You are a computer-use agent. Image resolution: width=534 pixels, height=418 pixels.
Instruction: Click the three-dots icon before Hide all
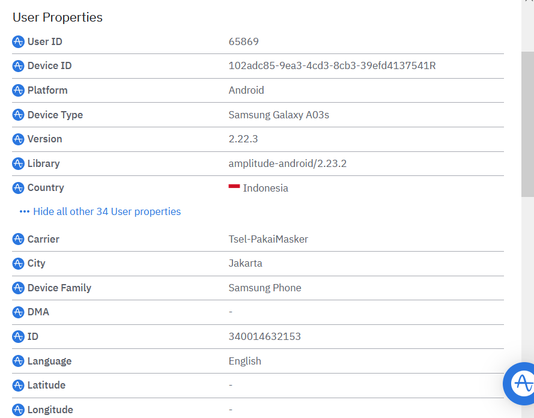click(x=25, y=211)
